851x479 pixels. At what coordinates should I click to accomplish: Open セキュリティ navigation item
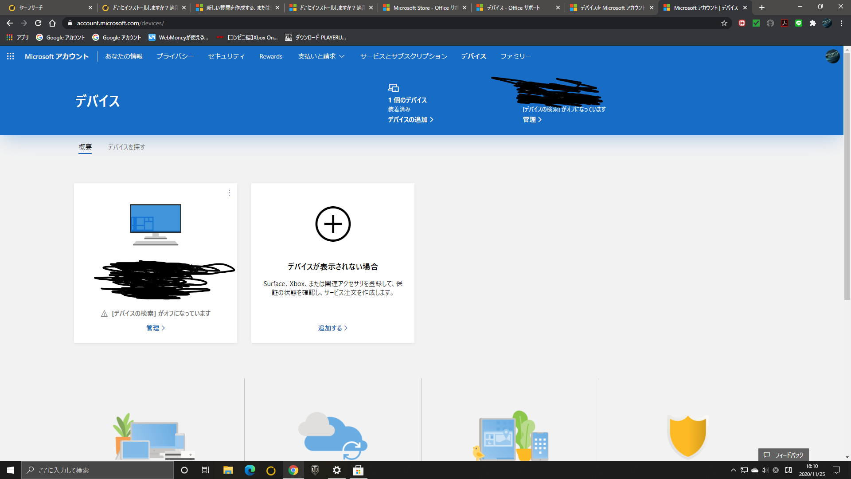pyautogui.click(x=226, y=56)
